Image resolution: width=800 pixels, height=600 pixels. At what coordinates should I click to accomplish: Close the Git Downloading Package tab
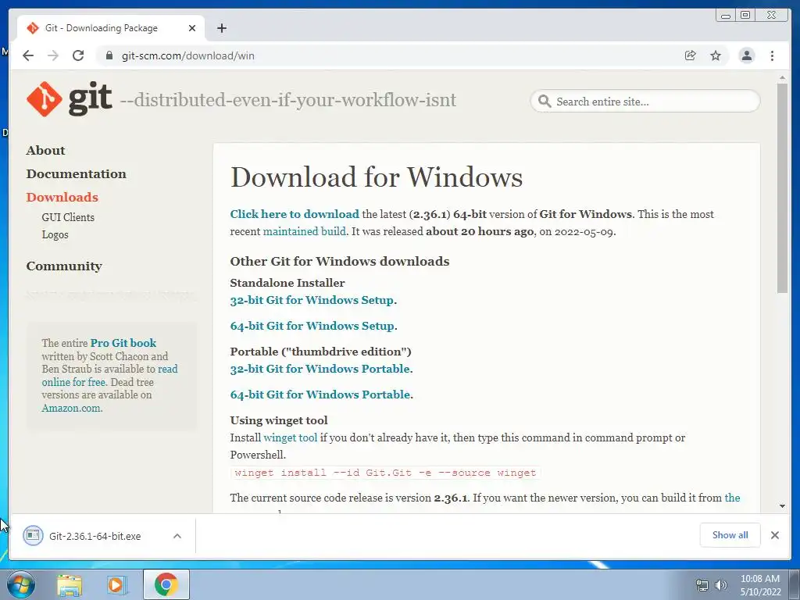pos(192,28)
